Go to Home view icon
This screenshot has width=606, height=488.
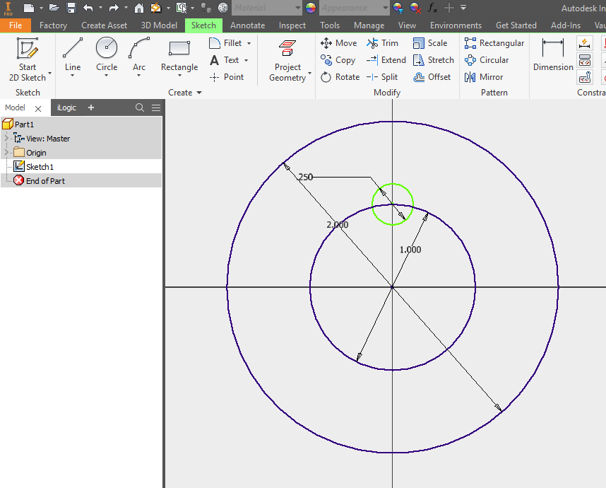138,8
